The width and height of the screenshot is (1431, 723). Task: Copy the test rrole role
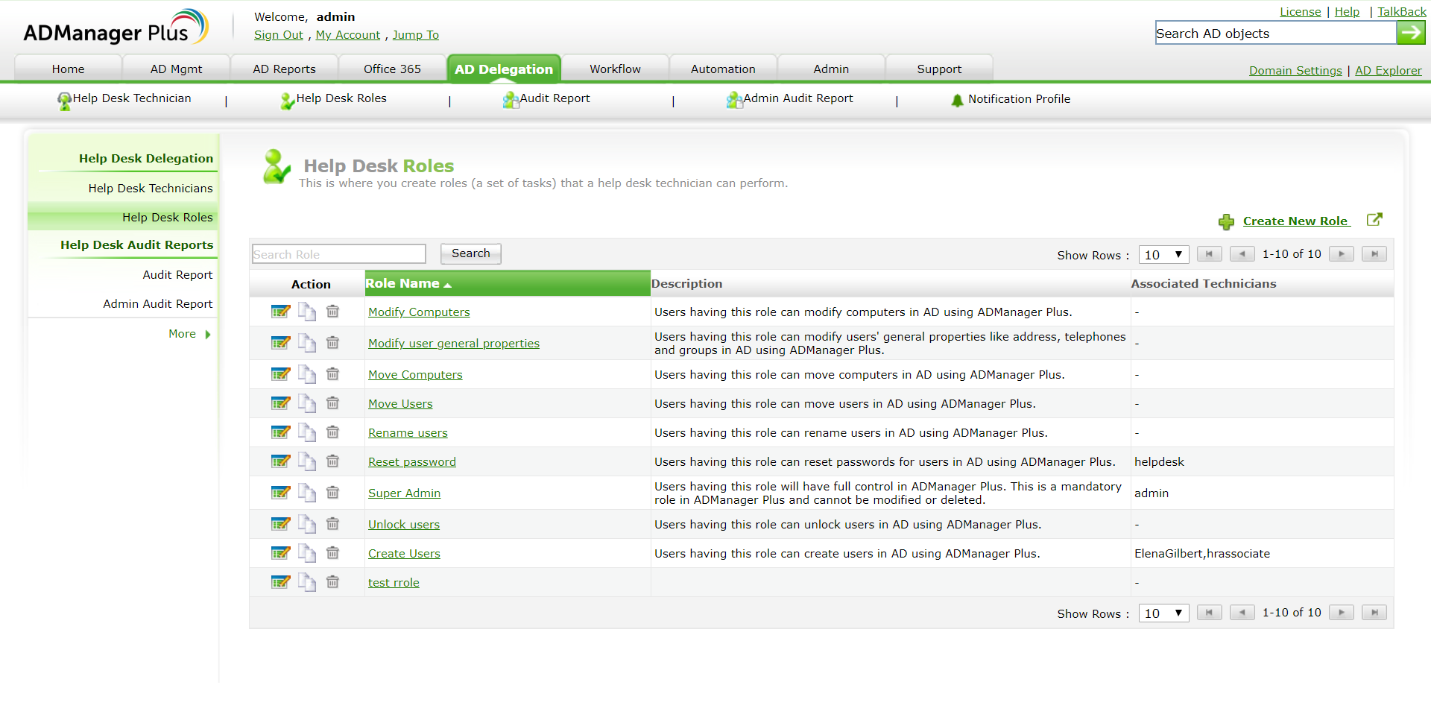coord(307,582)
